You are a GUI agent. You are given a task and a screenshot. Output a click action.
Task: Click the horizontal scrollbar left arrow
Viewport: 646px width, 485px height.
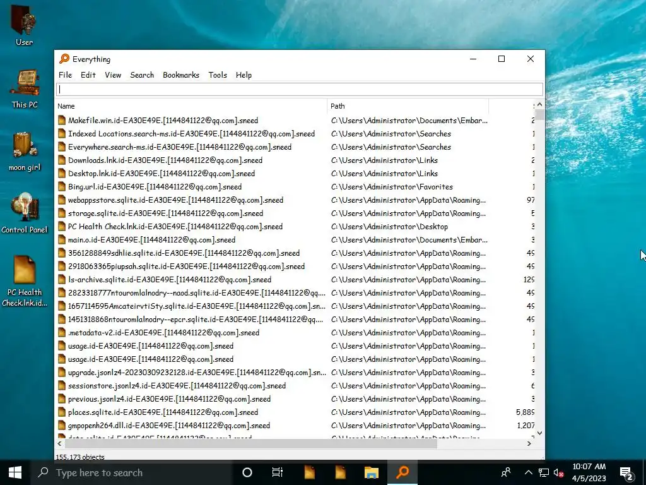(x=60, y=444)
